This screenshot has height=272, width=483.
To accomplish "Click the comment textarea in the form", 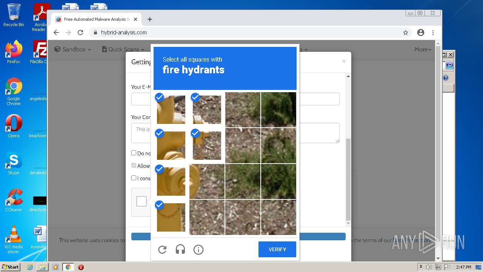I will [235, 133].
